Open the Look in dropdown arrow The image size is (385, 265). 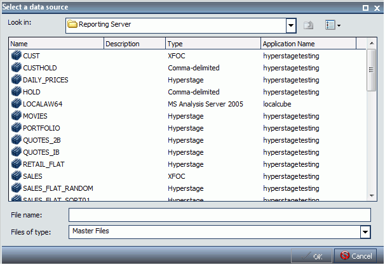point(291,25)
